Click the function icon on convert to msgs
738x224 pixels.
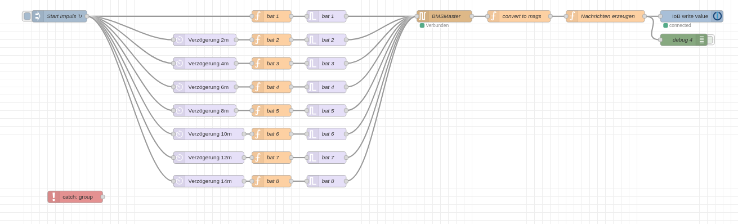tap(494, 16)
